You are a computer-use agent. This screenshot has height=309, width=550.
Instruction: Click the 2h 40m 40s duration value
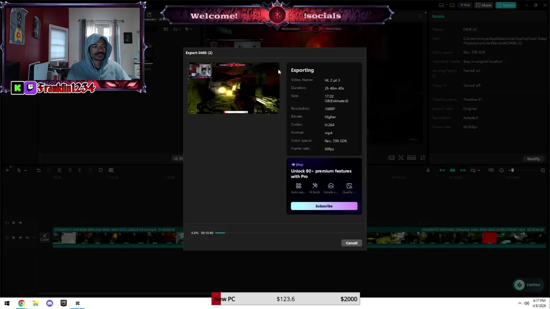coord(334,88)
